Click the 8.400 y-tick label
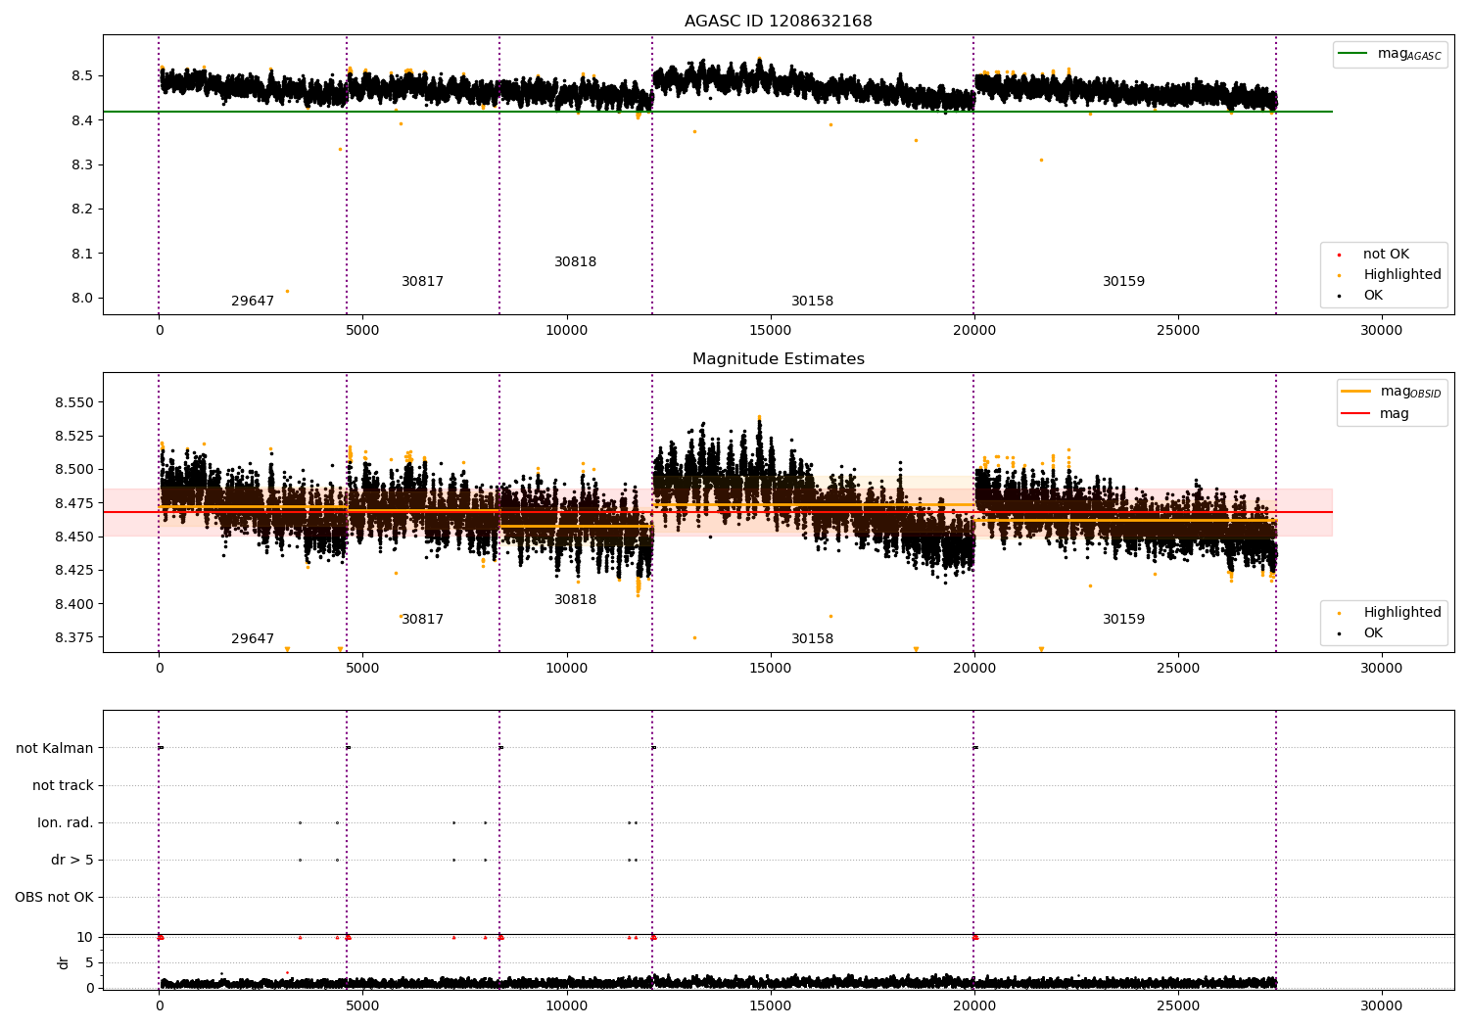Viewport: 1469px width, 1028px height. pyautogui.click(x=74, y=604)
